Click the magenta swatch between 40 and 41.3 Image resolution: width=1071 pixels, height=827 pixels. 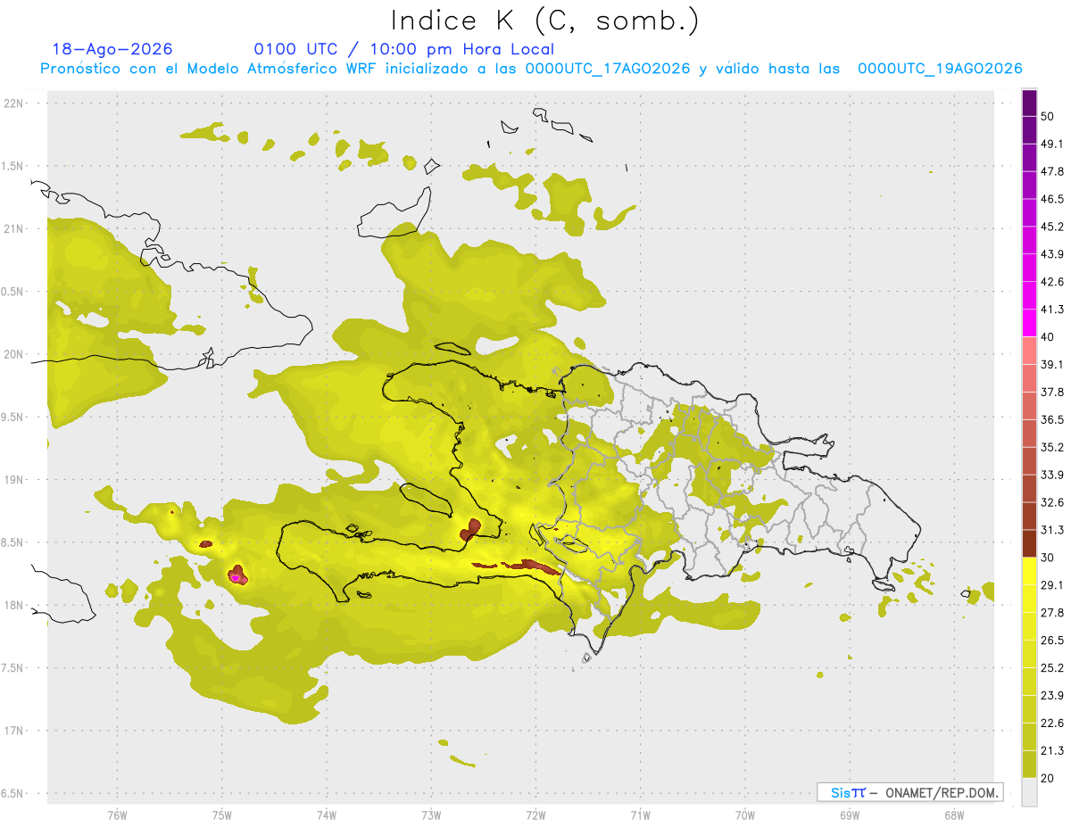1029,323
